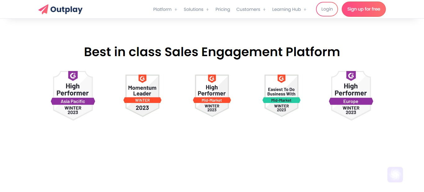The height and width of the screenshot is (192, 424).
Task: Open the Platform menu
Action: tap(162, 9)
